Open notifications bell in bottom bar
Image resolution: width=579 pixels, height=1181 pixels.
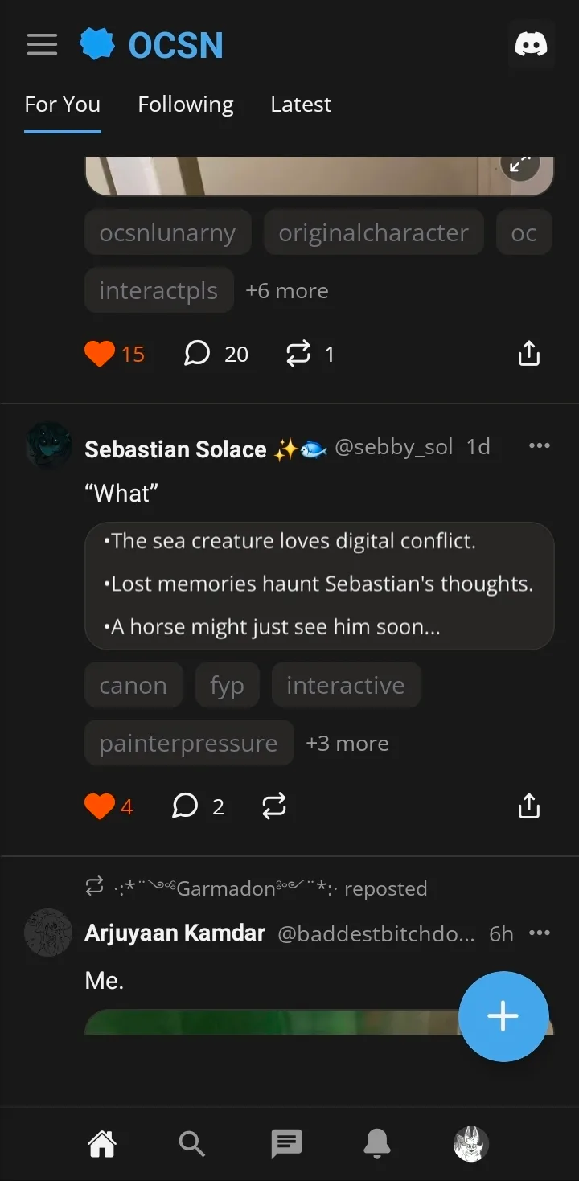[x=377, y=1143]
